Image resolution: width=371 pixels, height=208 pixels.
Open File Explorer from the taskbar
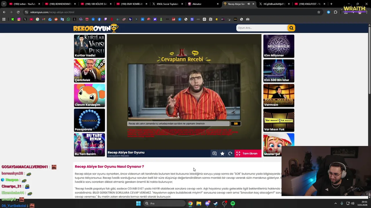pyautogui.click(x=199, y=203)
